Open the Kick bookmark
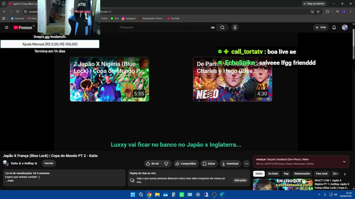 (115, 19)
